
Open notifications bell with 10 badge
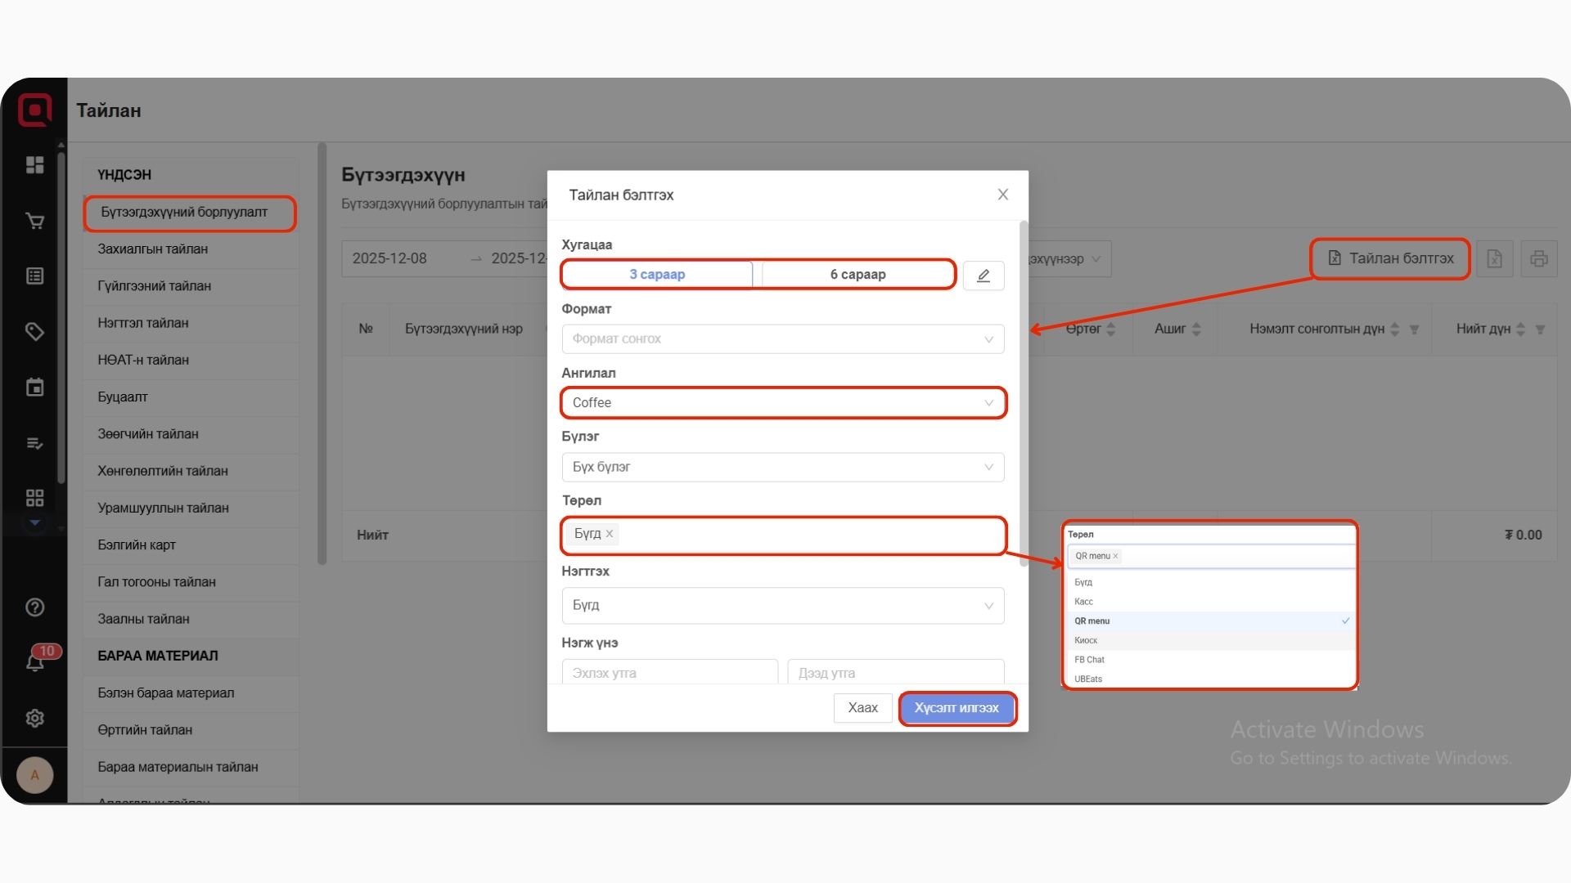pos(34,662)
